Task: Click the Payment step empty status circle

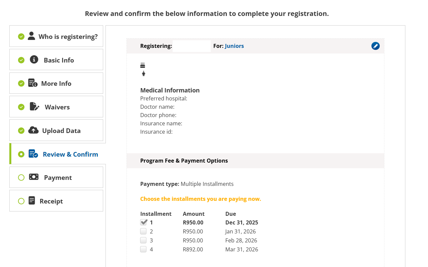Action: click(21, 178)
